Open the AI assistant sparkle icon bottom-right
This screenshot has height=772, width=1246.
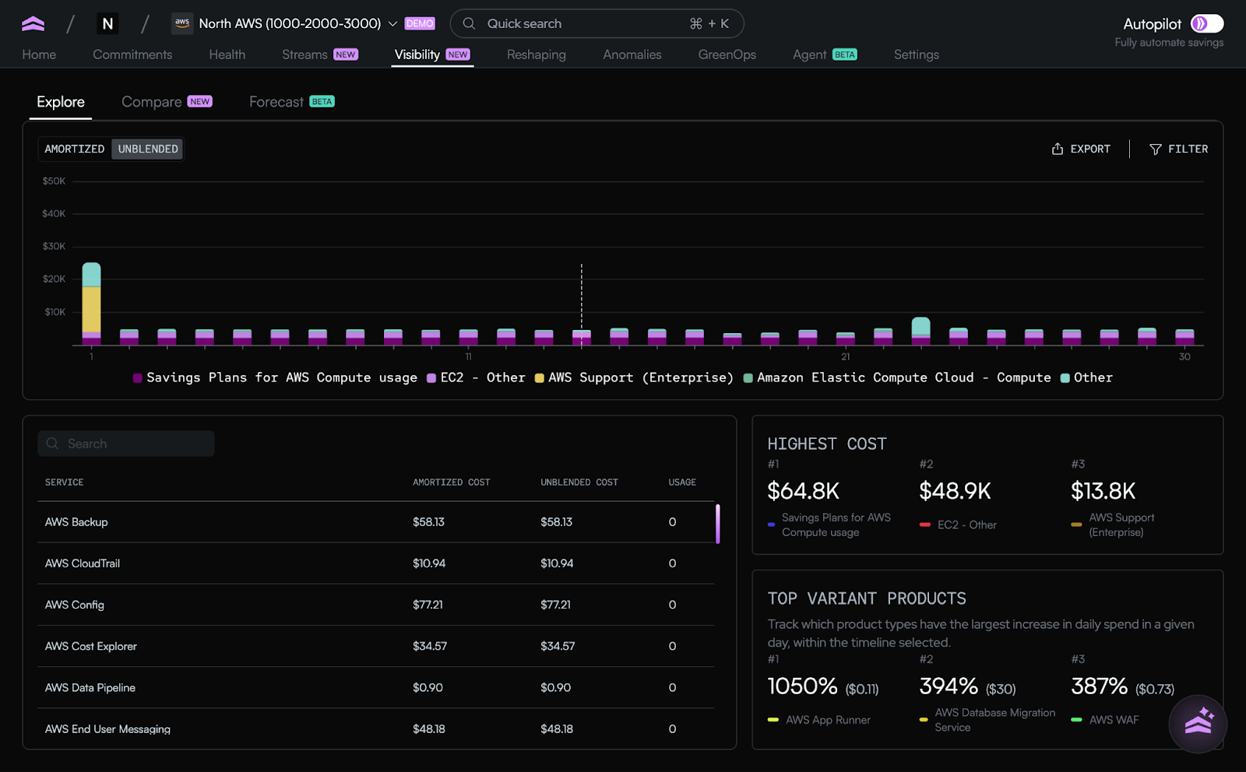pos(1197,723)
